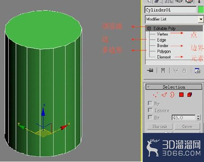
Task: Click Remove Modifier from stack icon
Action: point(184,71)
